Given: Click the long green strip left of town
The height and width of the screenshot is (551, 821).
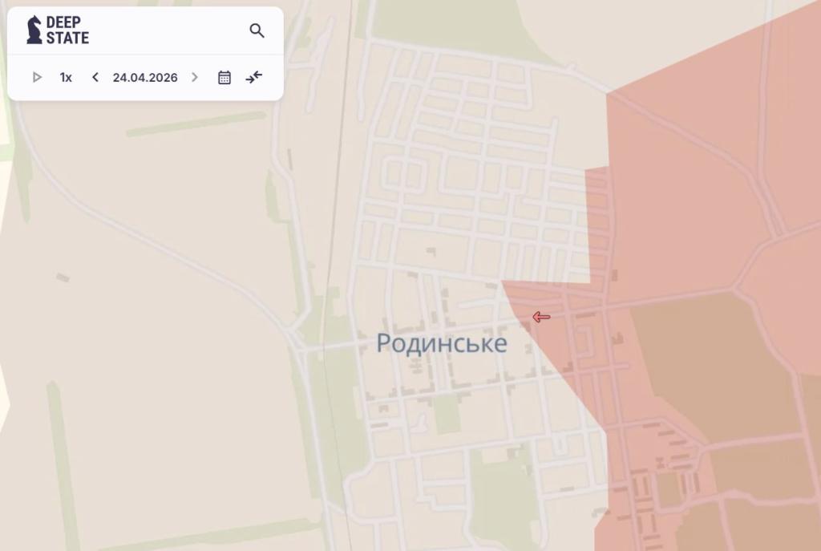Looking at the screenshot, I should [196, 124].
